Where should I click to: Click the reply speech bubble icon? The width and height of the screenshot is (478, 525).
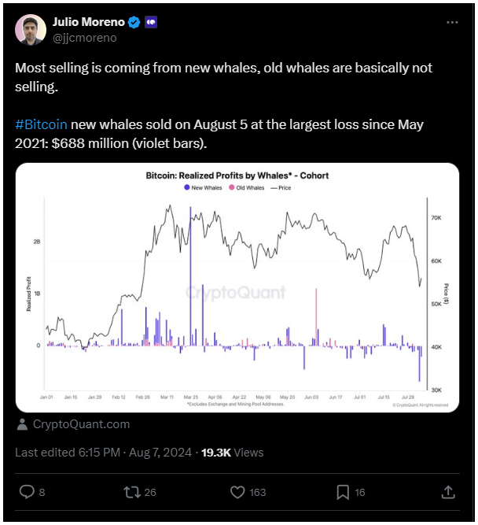[x=27, y=492]
